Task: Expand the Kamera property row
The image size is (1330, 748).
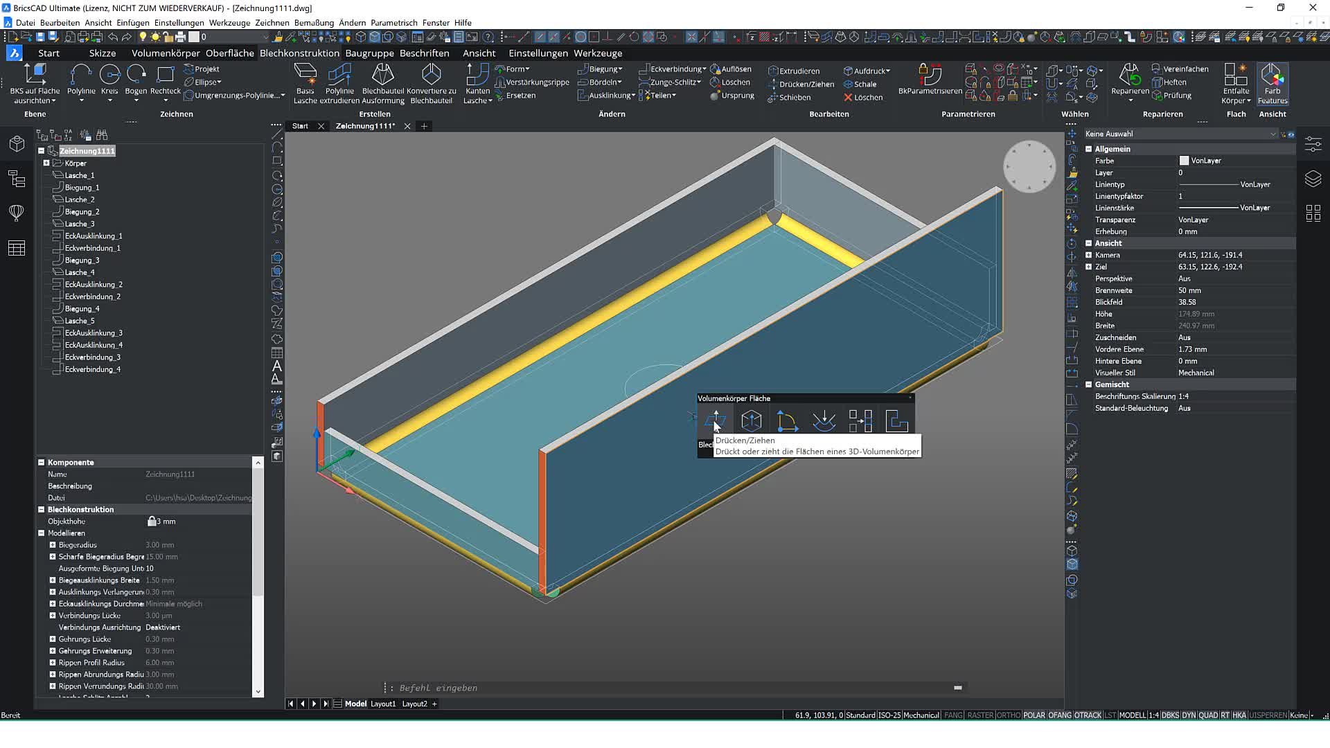Action: point(1088,255)
